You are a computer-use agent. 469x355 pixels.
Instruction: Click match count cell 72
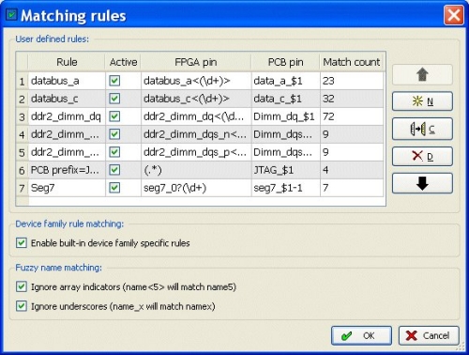pyautogui.click(x=352, y=116)
